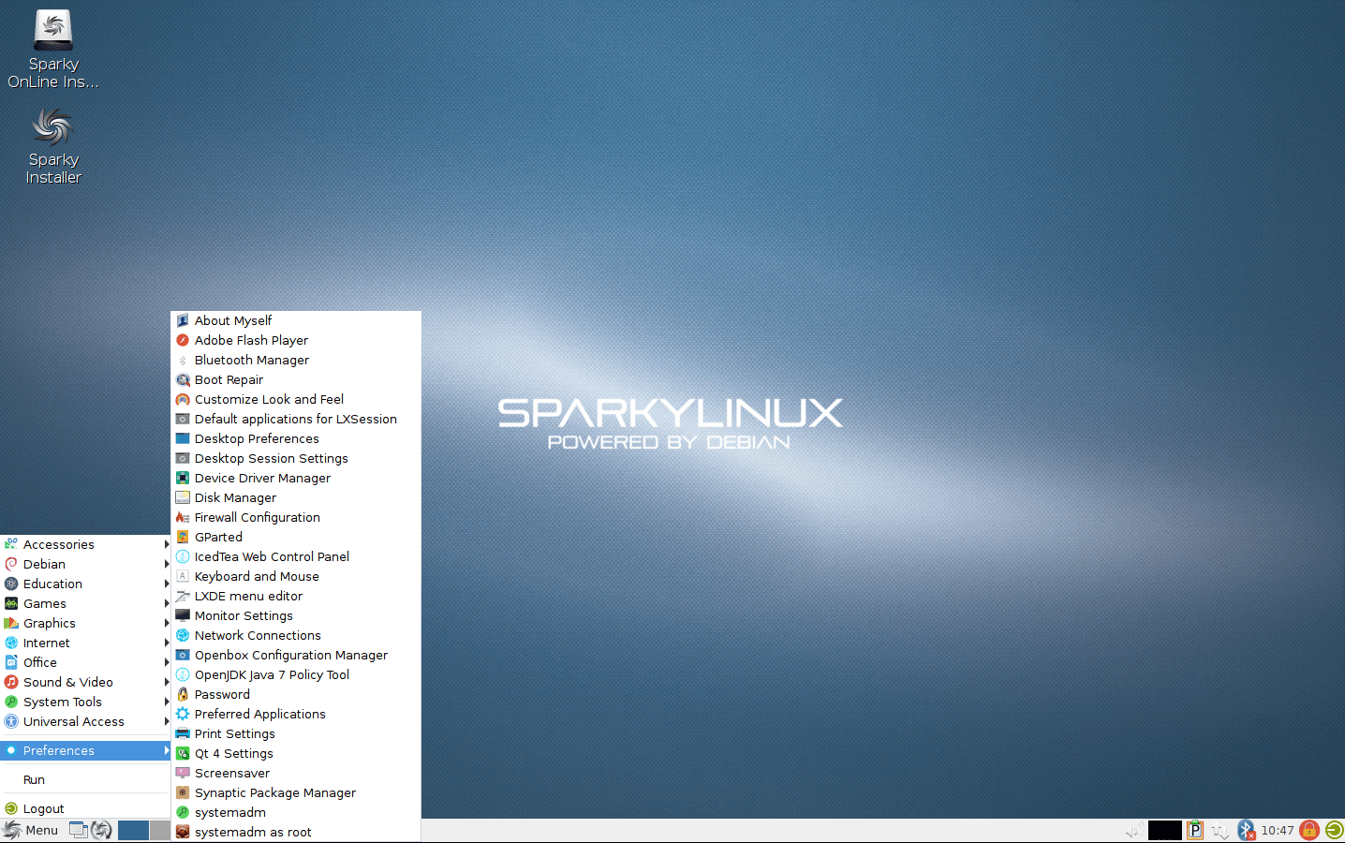Viewport: 1345px width, 843px height.
Task: Click the Sparky swirl icon on taskbar
Action: coord(101,830)
